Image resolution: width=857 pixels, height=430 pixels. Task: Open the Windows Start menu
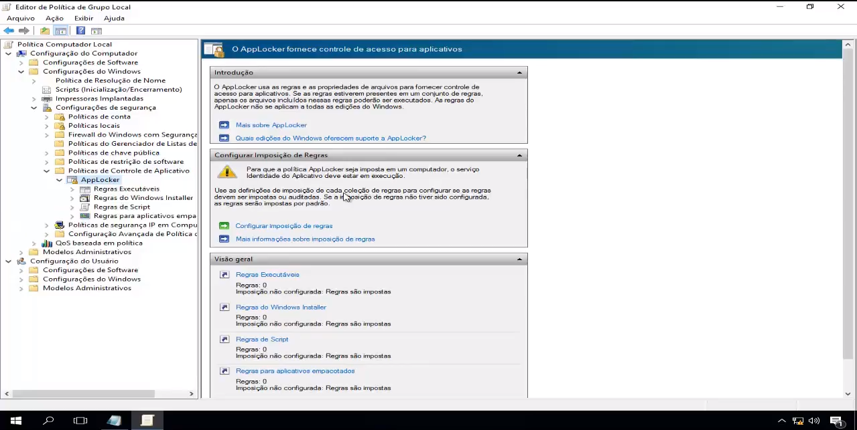point(16,421)
